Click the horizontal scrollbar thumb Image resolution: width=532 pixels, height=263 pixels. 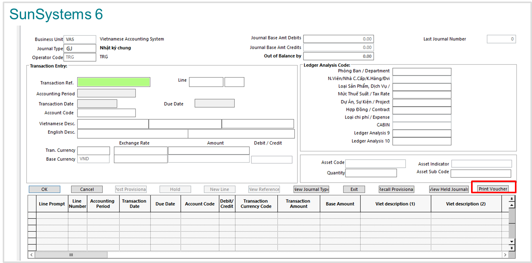click(71, 255)
